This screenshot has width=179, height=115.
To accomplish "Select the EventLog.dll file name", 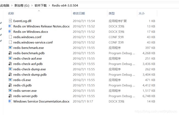I will 22,21.
